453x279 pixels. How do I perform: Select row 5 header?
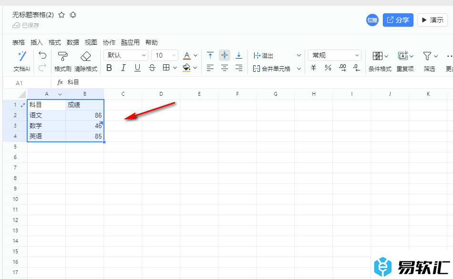15,147
